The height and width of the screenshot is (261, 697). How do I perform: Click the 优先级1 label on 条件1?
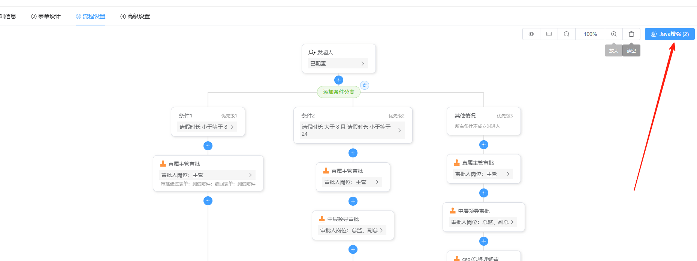[x=229, y=116]
